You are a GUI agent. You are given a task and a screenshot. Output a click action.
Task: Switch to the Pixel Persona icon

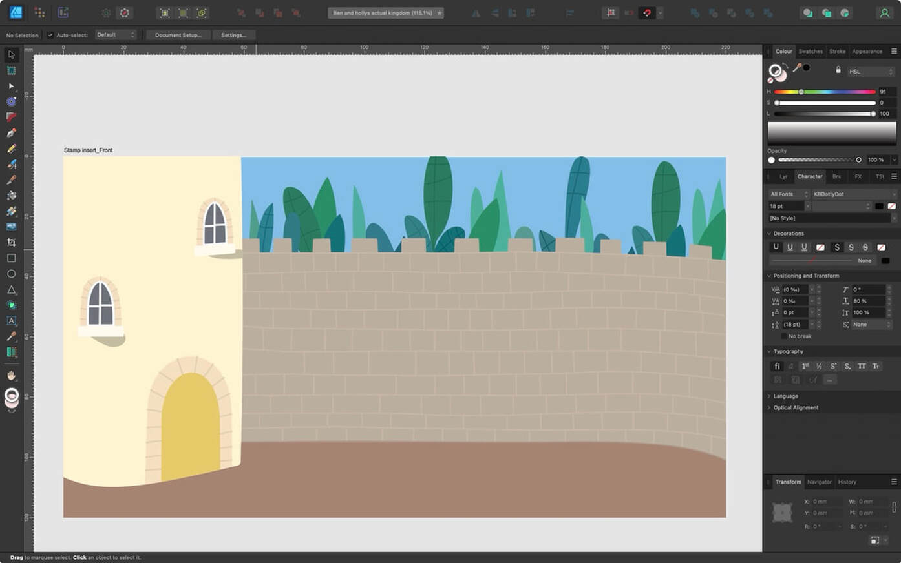point(39,12)
